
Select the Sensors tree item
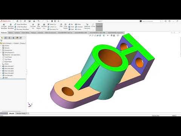pyautogui.click(x=6, y=48)
